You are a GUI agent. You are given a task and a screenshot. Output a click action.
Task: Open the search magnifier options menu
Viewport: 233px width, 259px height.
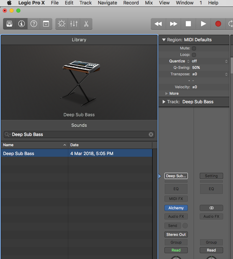[x=7, y=135]
